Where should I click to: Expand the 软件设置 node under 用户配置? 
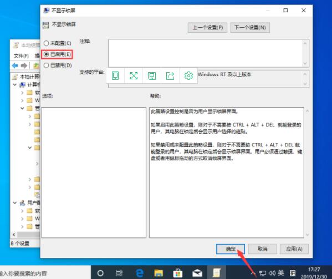tap(22, 211)
